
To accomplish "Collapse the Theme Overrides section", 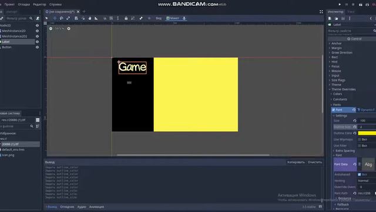I will click(x=343, y=90).
